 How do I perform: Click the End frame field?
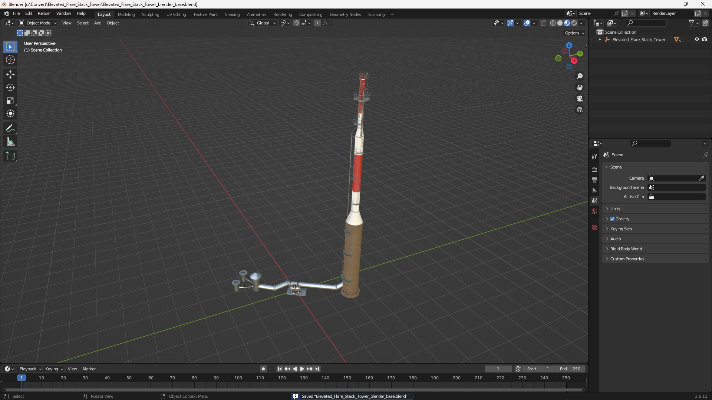570,369
